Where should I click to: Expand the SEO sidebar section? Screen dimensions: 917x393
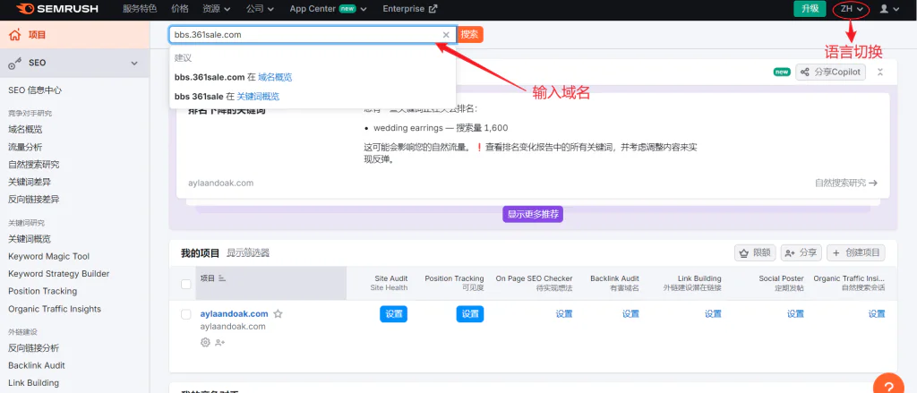pos(134,64)
